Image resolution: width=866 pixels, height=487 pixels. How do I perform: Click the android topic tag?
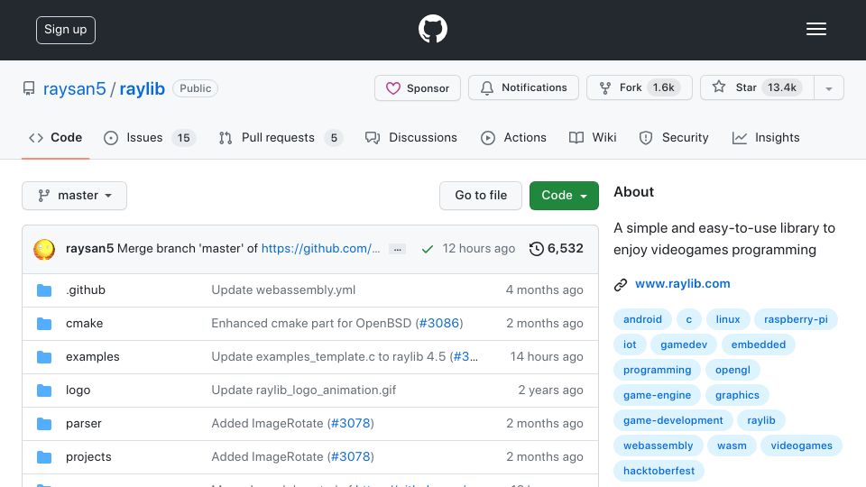point(642,319)
